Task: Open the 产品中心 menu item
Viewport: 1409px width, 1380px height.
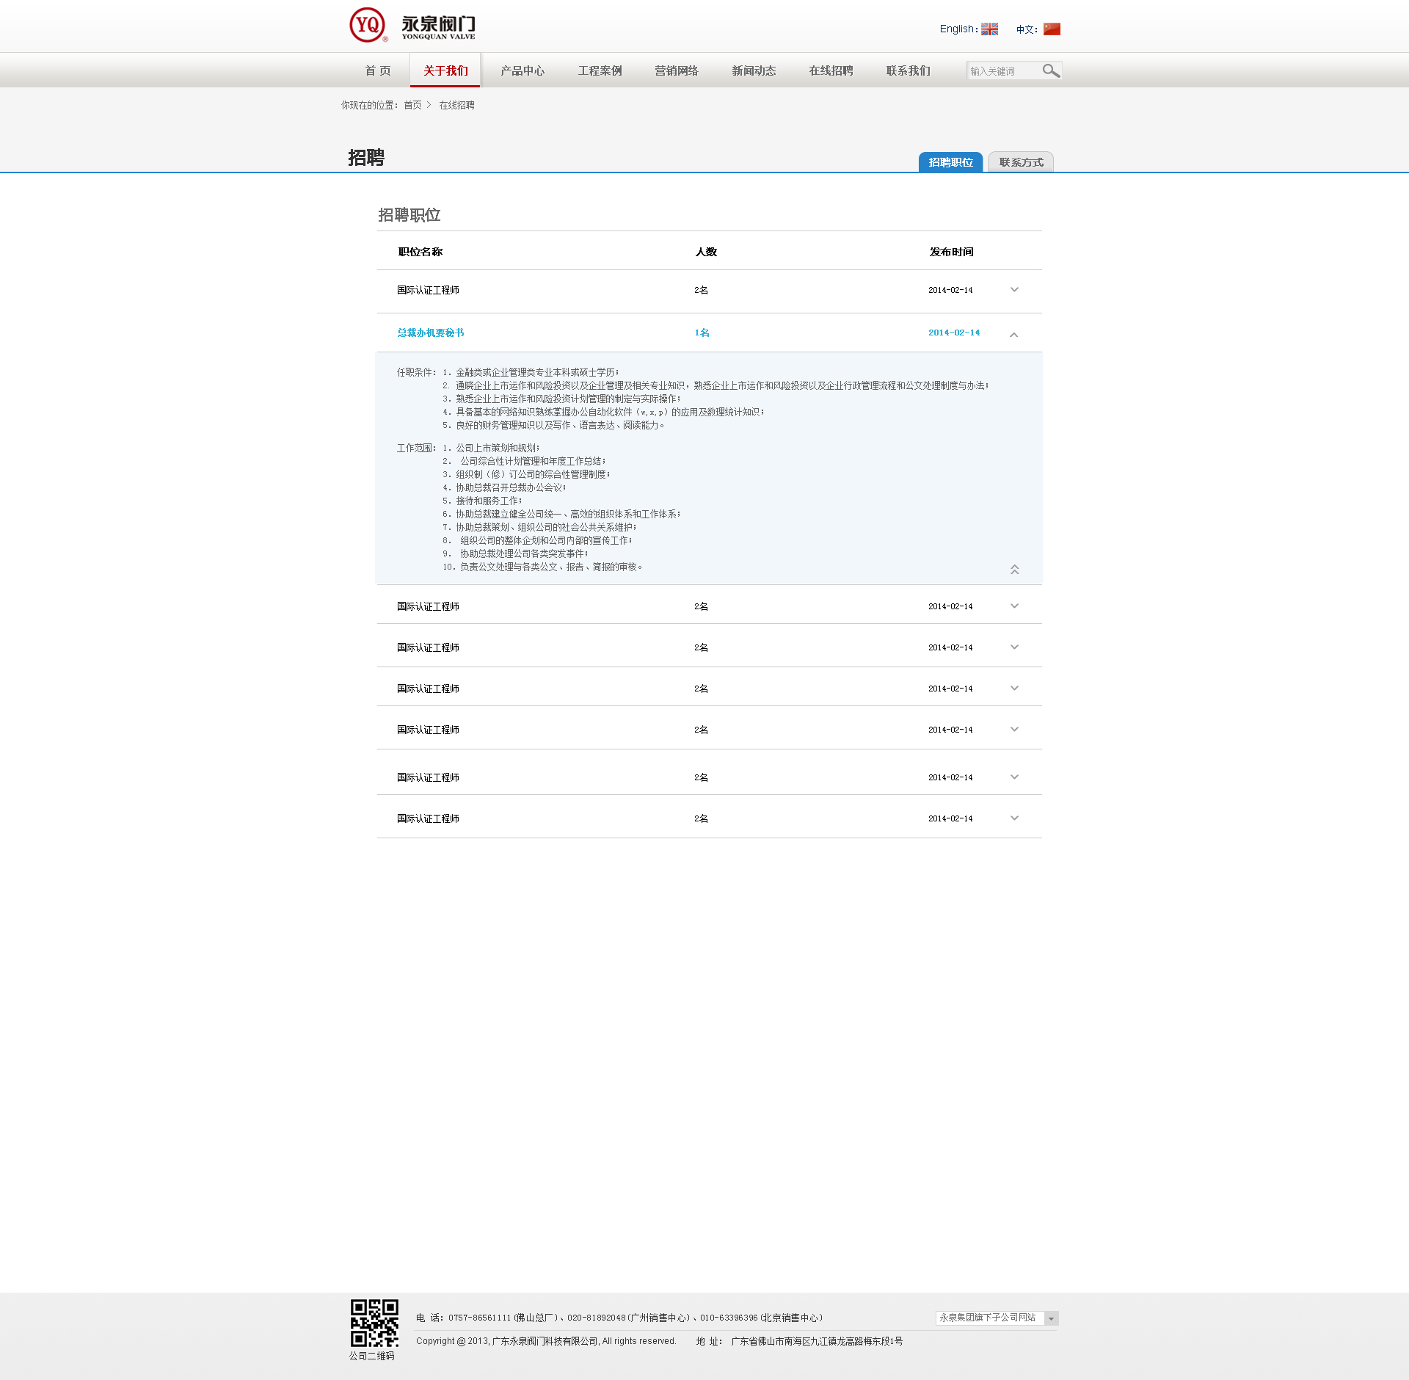Action: (523, 70)
